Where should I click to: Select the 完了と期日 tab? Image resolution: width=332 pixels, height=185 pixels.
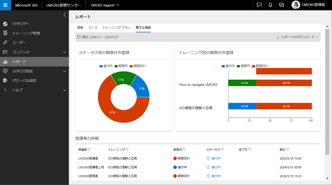[143, 28]
